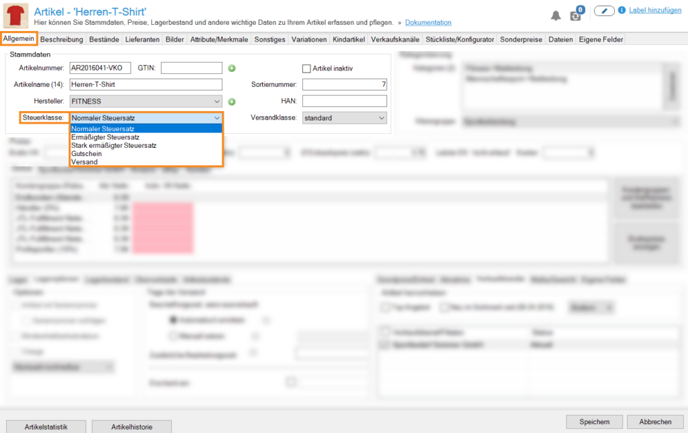The width and height of the screenshot is (688, 433).
Task: Open the sync queue icon with badge
Action: pyautogui.click(x=576, y=15)
